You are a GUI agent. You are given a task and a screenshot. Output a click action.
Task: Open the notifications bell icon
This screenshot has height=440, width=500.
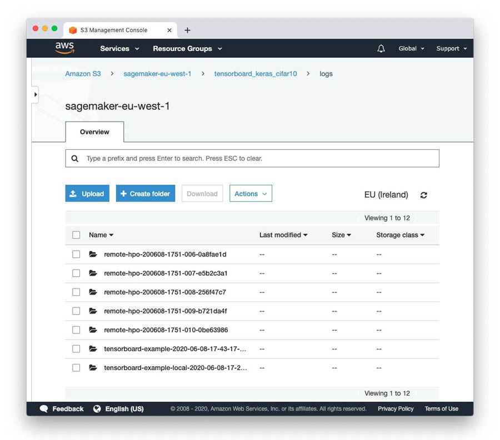pyautogui.click(x=381, y=49)
